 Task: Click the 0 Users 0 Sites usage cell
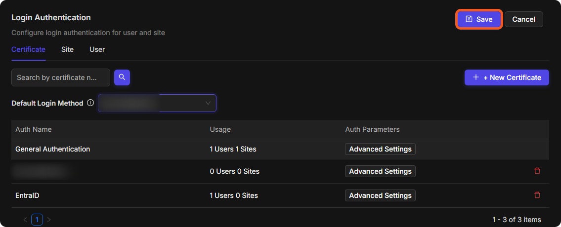(234, 171)
